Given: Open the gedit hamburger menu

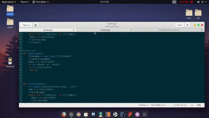Looking at the screenshot, I should tap(187, 25).
